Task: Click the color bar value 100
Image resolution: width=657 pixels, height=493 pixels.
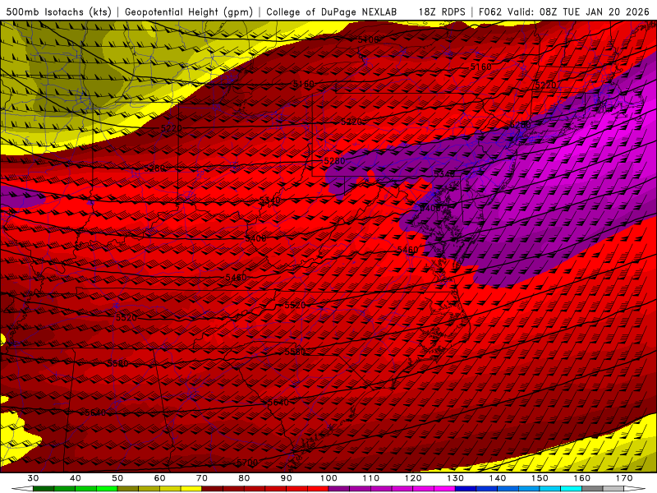Action: (x=328, y=478)
